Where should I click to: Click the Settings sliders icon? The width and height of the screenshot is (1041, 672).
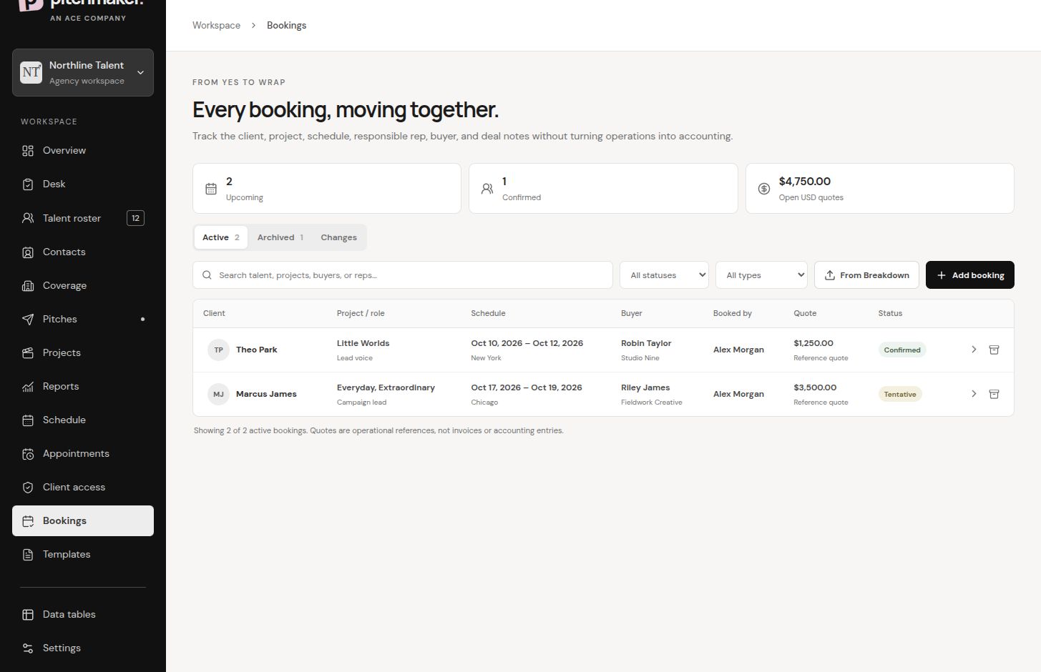28,648
